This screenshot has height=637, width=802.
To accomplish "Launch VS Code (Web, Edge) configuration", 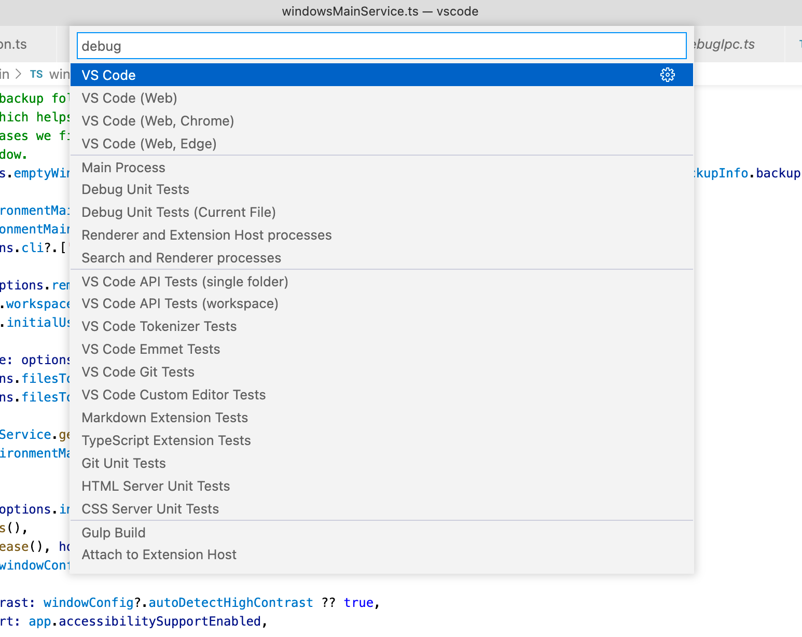I will [x=149, y=144].
